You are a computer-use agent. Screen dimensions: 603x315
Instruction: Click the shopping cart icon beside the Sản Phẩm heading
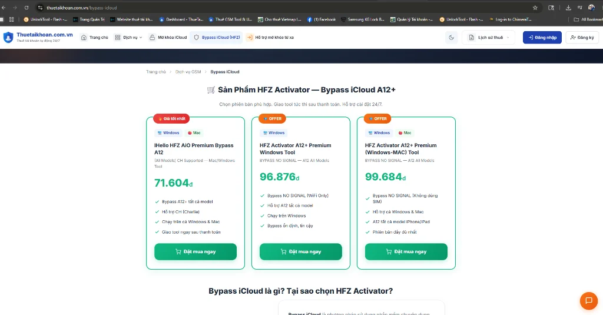pyautogui.click(x=211, y=90)
